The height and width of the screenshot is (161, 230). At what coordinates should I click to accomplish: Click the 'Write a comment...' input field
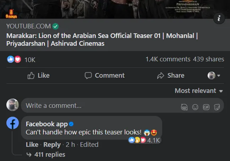tap(99, 106)
